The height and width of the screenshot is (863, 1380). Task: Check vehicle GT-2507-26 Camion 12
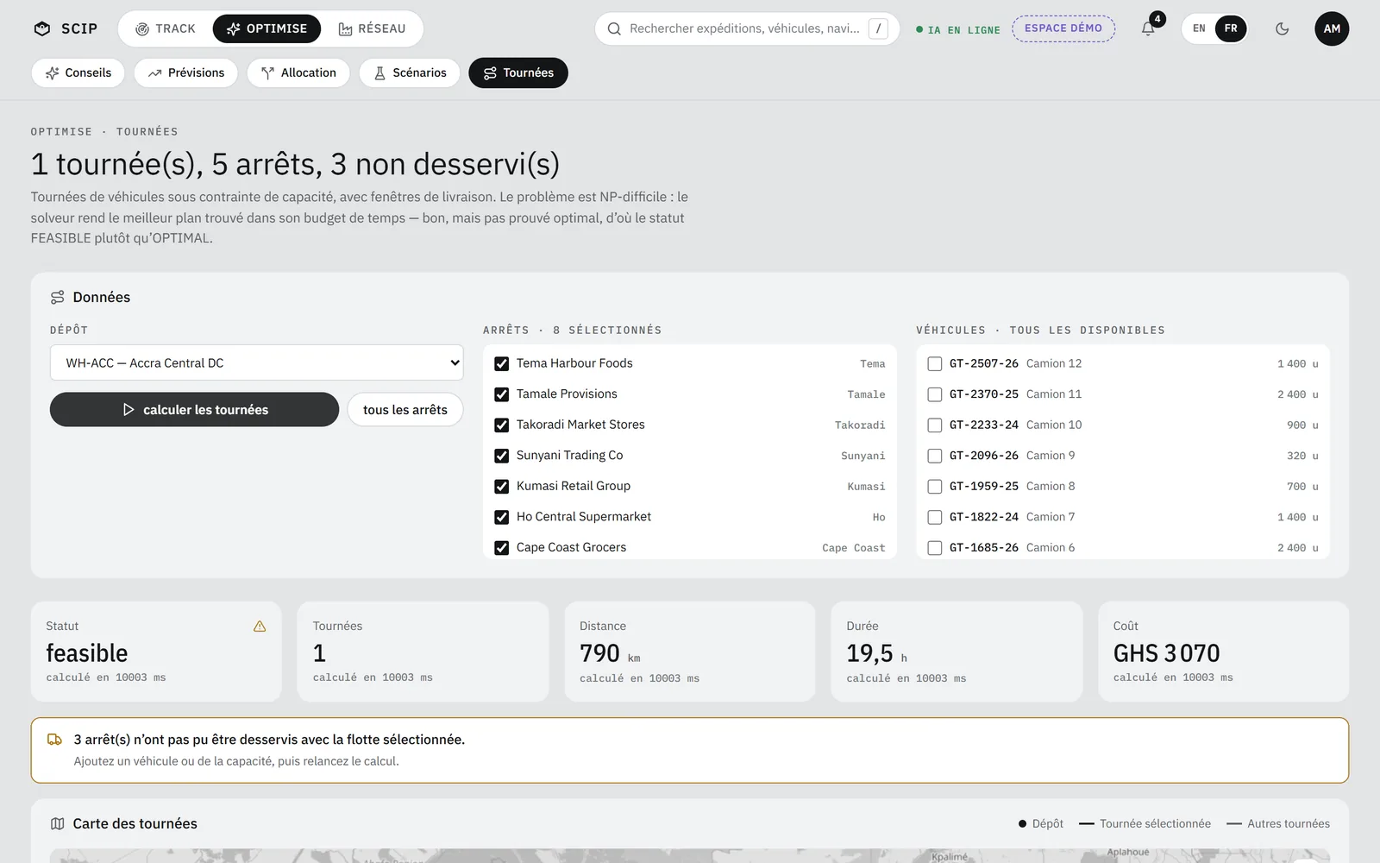[934, 363]
